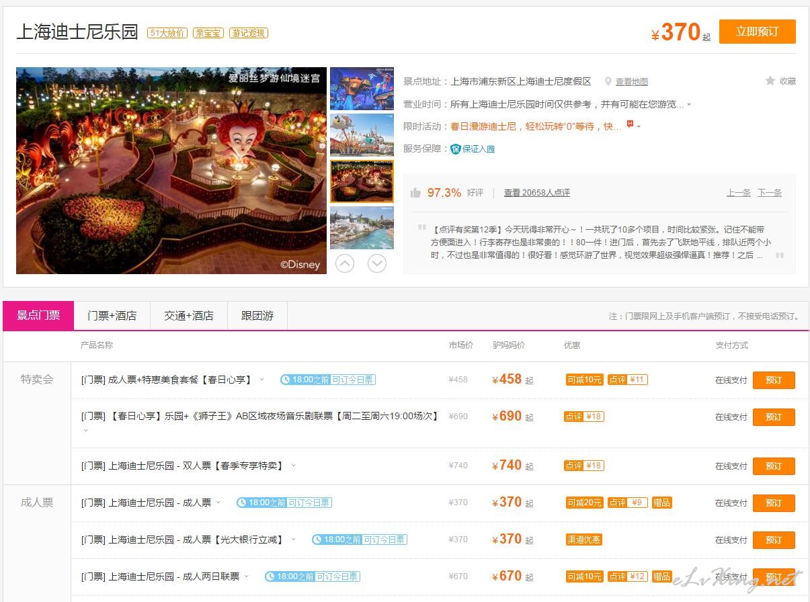Click the 特卖会 category label

click(37, 379)
